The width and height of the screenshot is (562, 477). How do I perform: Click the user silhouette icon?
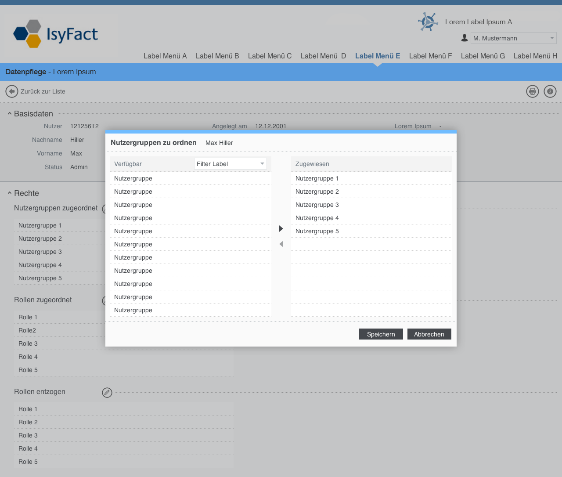(465, 38)
